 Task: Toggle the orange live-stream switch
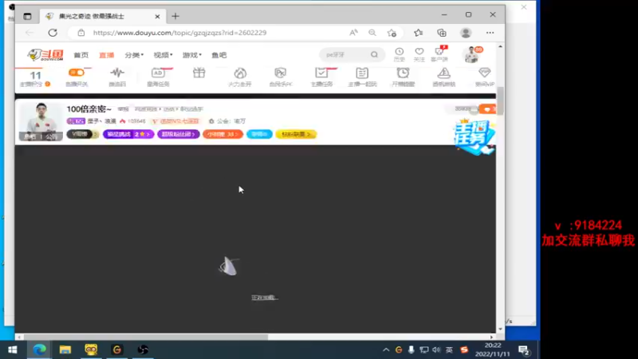[77, 73]
